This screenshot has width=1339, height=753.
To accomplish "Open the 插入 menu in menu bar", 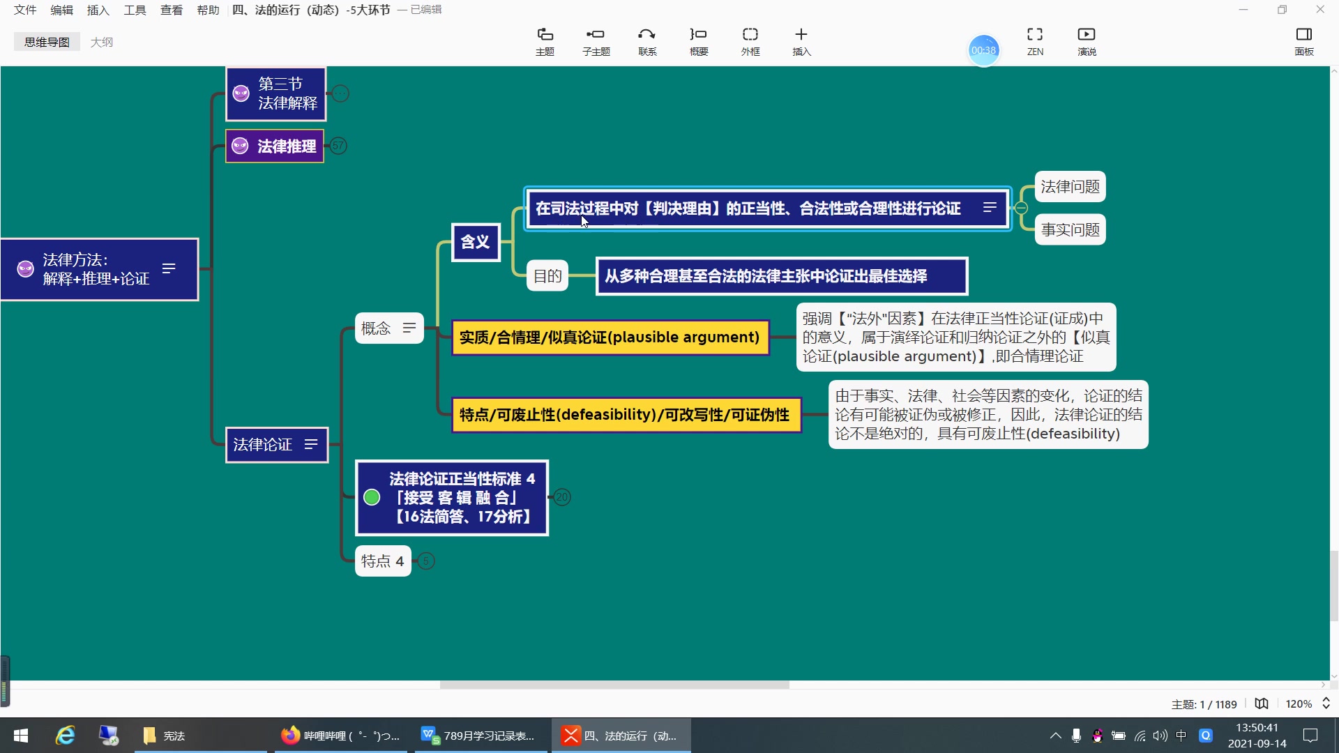I will [98, 10].
